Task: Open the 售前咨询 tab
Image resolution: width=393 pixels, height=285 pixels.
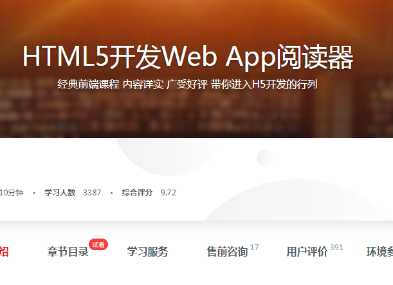Action: [x=226, y=252]
